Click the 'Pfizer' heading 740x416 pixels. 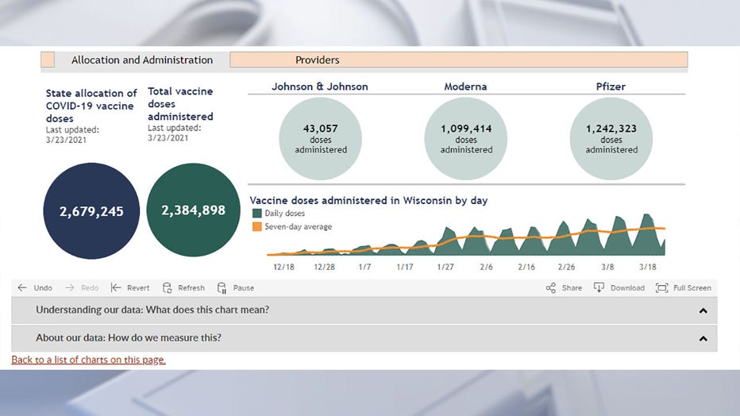[611, 87]
